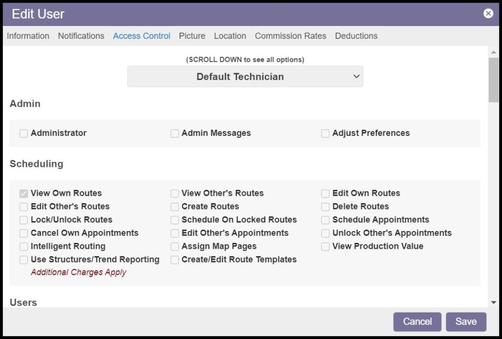
Task: Select the Deductions tab
Action: click(356, 36)
